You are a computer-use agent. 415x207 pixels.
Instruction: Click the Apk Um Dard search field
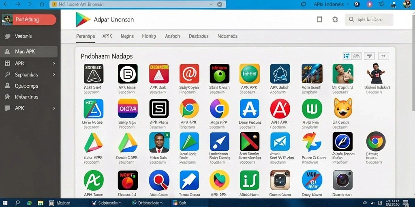(369, 19)
